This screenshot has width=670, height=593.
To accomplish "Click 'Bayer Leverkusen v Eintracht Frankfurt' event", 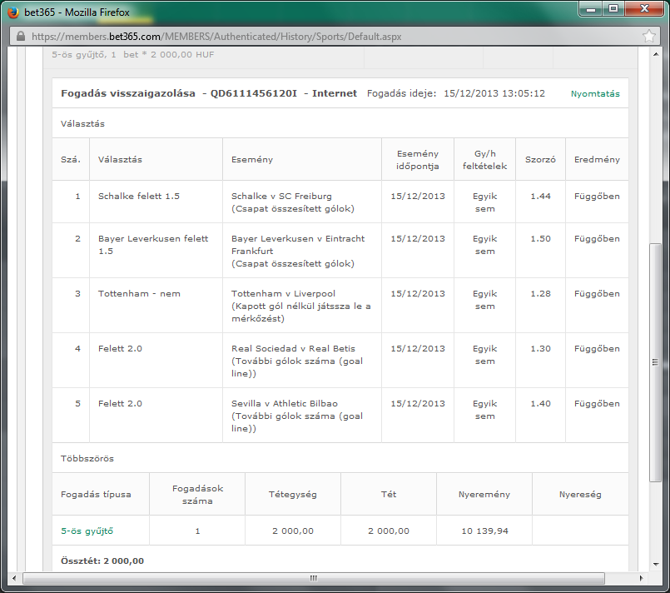I will [x=298, y=245].
